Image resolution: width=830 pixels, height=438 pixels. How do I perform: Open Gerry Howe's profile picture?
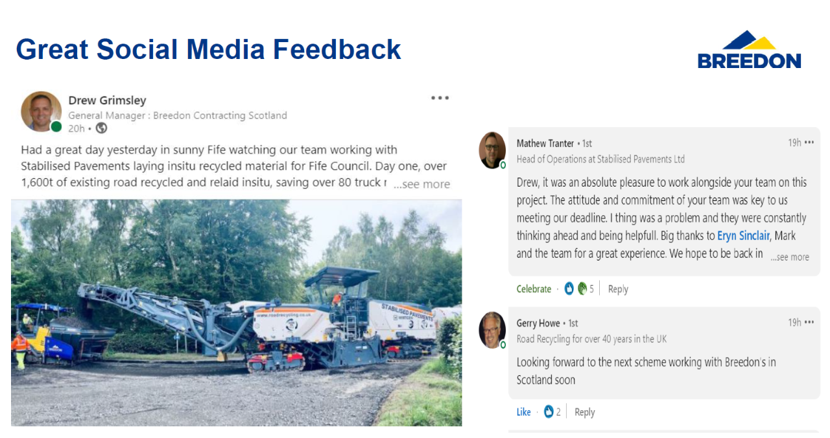coord(492,330)
